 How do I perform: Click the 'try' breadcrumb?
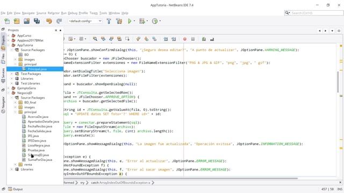point(82,182)
